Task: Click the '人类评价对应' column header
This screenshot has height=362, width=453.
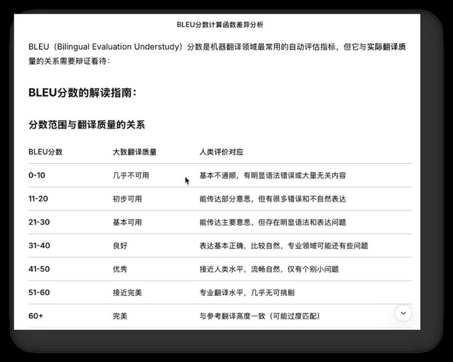Action: [x=221, y=152]
